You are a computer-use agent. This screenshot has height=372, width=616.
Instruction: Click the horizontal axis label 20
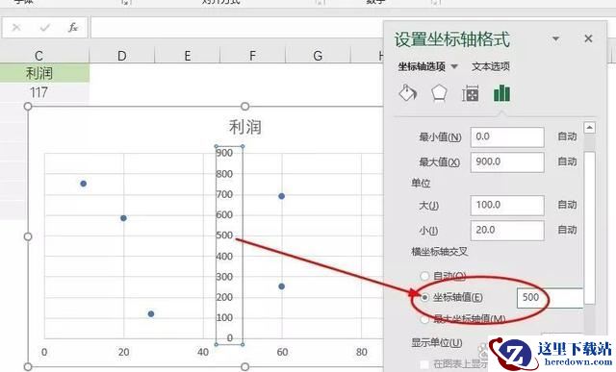coord(123,353)
